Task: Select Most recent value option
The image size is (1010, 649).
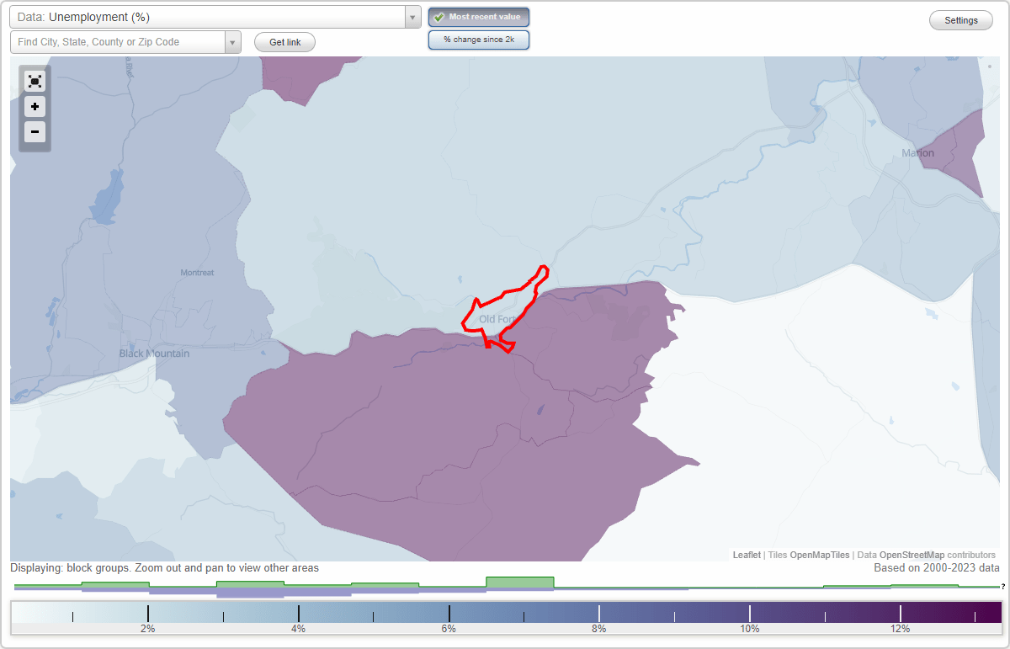Action: [x=479, y=17]
